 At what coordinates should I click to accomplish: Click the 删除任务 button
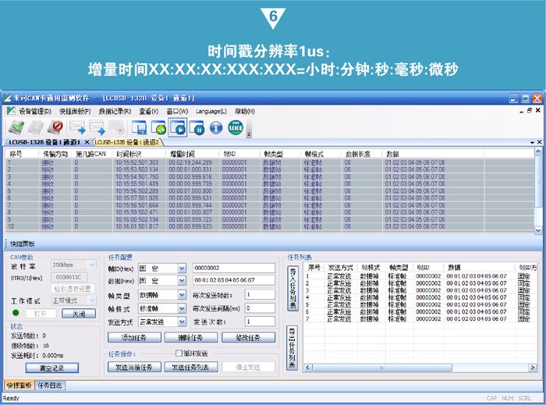[191, 337]
